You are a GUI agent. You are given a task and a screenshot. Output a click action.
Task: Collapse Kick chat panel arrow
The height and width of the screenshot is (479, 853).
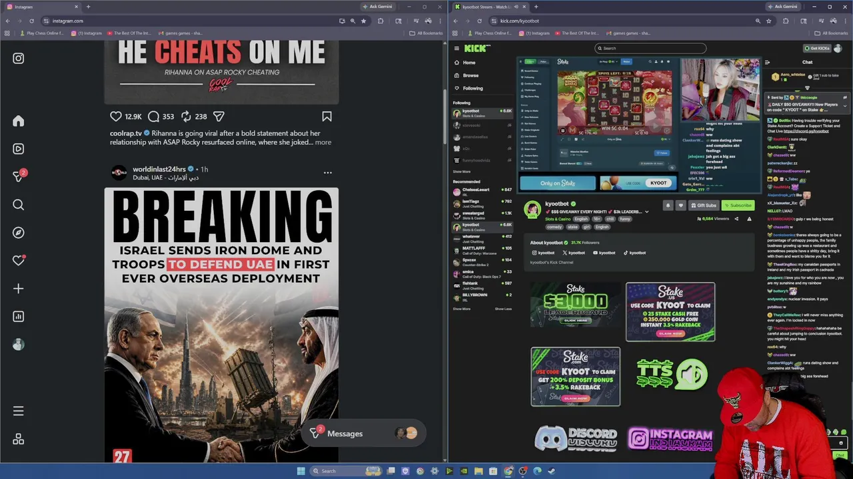[767, 63]
